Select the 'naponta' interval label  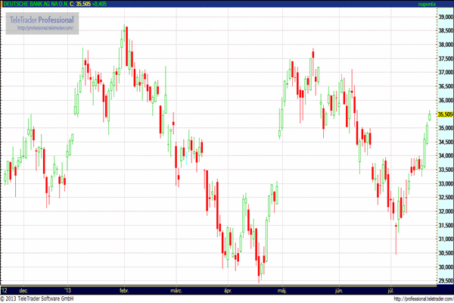[440, 5]
